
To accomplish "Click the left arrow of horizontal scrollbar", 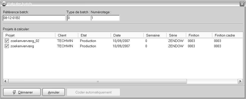I will (6, 81).
